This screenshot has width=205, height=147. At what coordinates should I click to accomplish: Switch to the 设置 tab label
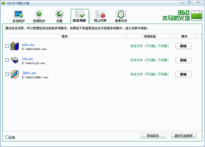(59, 21)
